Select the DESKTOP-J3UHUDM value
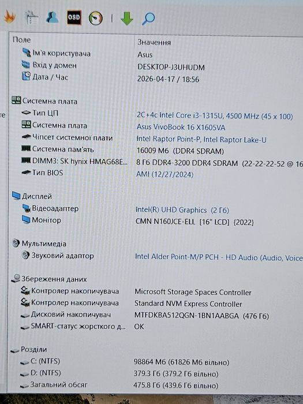This screenshot has width=303, height=404. (x=171, y=68)
